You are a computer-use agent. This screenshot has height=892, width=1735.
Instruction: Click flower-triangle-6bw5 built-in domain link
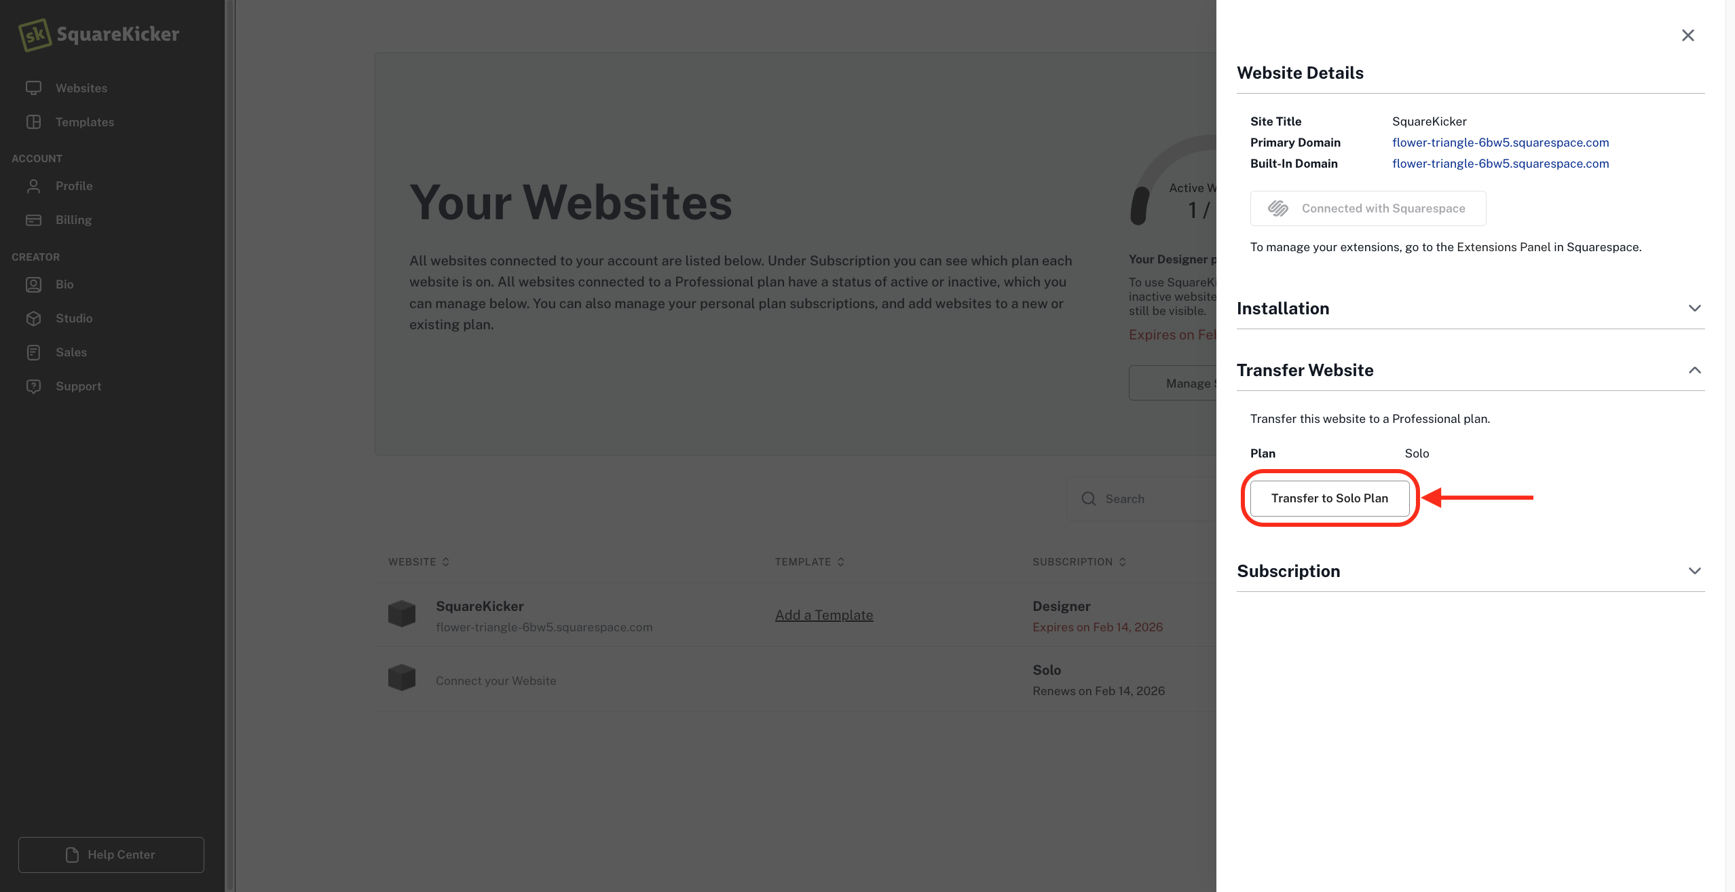pos(1501,163)
